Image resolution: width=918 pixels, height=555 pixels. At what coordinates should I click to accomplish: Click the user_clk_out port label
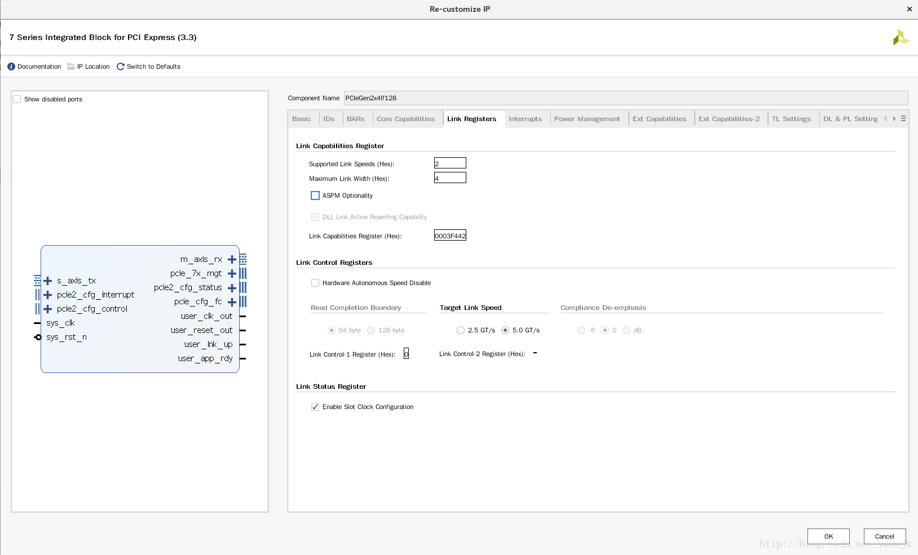tap(206, 316)
